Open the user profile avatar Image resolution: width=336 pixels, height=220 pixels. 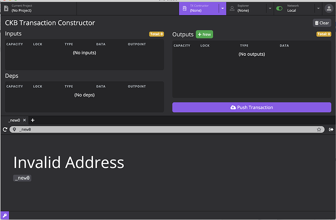click(x=329, y=8)
